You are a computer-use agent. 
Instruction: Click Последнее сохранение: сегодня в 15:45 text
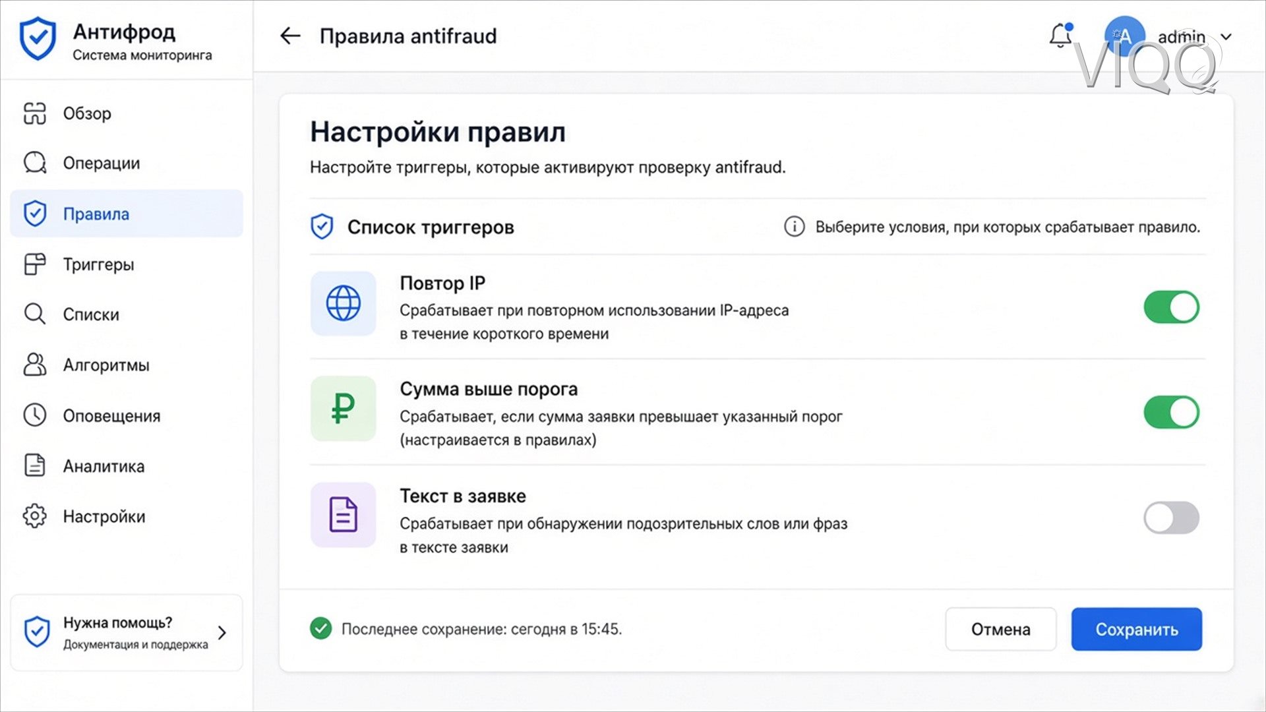coord(481,629)
